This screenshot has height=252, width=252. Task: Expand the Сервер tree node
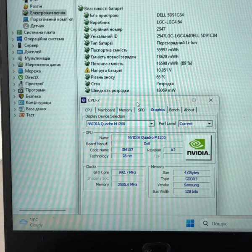[x=13, y=46]
